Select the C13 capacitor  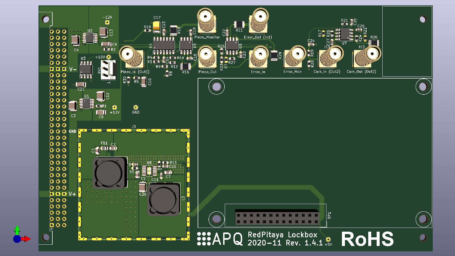(x=103, y=32)
